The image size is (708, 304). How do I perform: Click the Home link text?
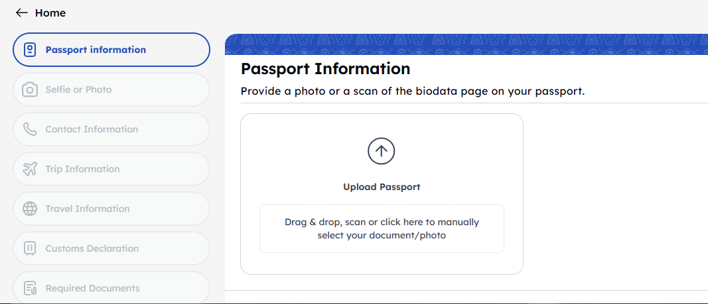50,13
